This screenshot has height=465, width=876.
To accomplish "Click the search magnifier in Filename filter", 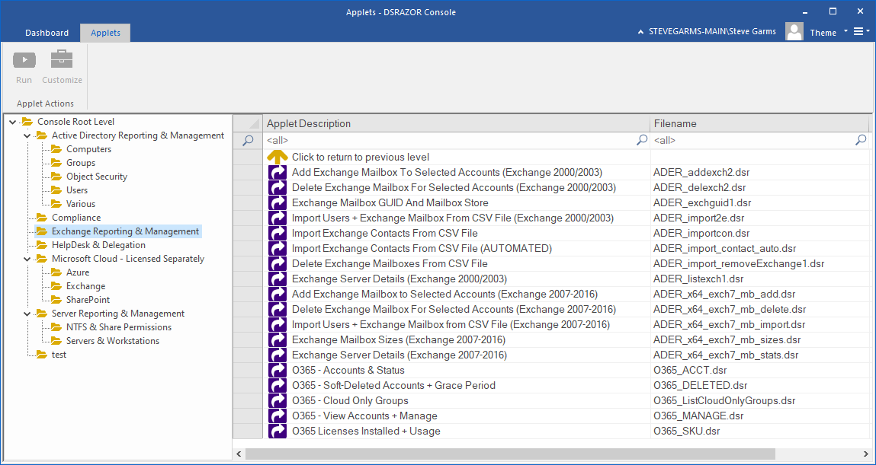I will [860, 140].
